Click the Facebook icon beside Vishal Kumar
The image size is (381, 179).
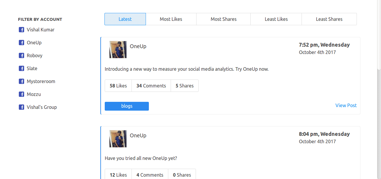21,30
